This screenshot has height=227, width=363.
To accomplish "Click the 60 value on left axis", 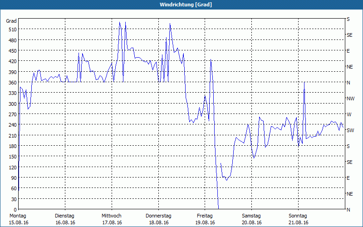I will tap(14, 188).
